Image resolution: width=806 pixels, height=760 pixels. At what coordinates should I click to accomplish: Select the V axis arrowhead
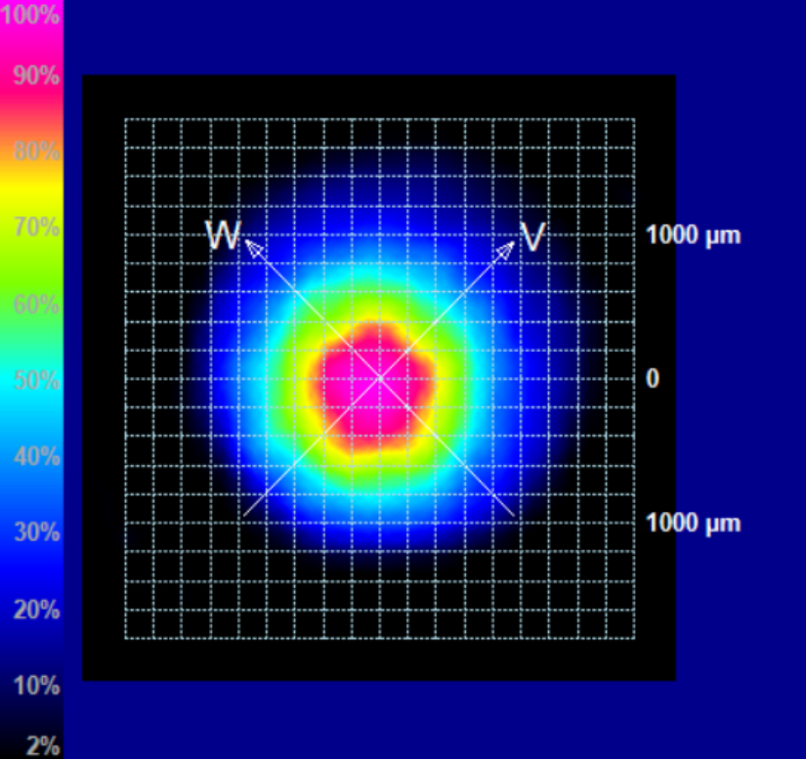tap(505, 248)
